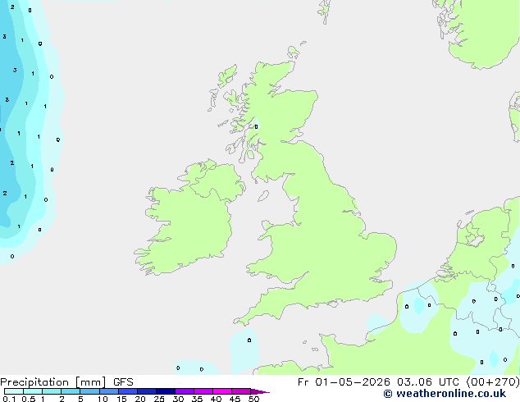
Task: Select the 0.1–0.5 mm lightest legend swatch
Action: (14, 391)
